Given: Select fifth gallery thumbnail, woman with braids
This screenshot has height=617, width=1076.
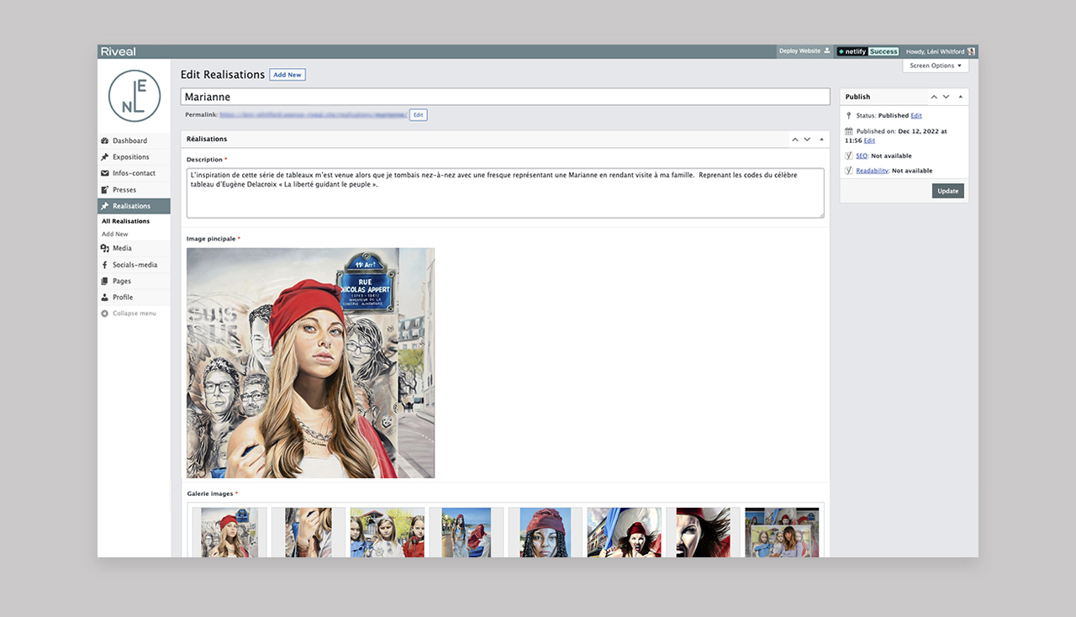Looking at the screenshot, I should pyautogui.click(x=546, y=532).
